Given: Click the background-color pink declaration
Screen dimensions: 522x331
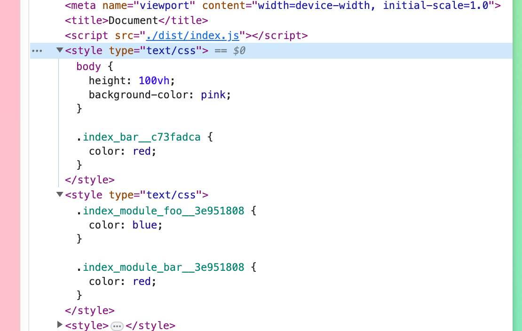Looking at the screenshot, I should tap(160, 95).
